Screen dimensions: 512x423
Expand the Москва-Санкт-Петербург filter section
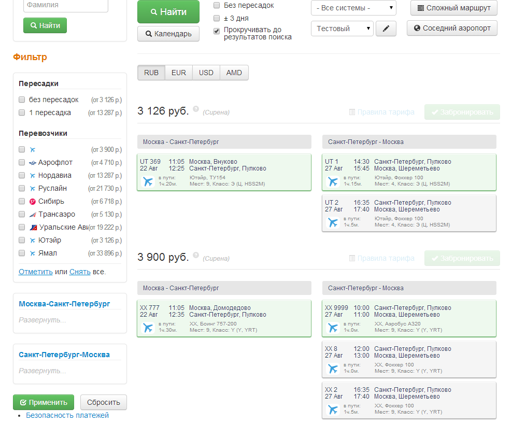(42, 320)
